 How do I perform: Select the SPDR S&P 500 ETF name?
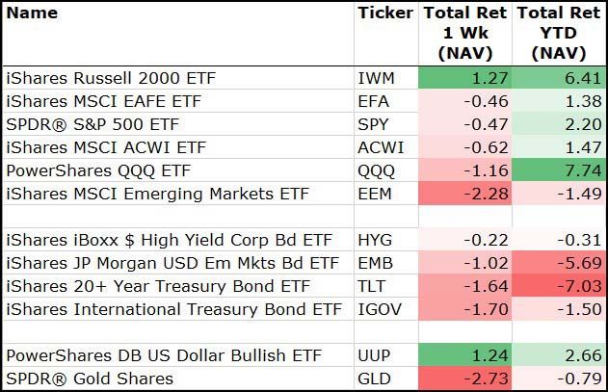pyautogui.click(x=93, y=123)
